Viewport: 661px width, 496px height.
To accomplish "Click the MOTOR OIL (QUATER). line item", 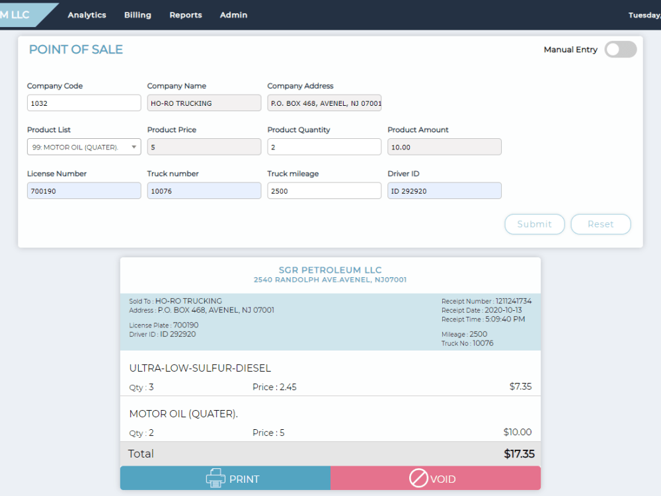I will [183, 414].
